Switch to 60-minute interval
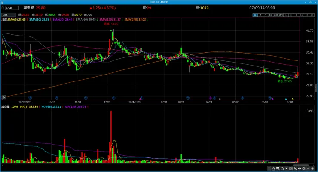The height and width of the screenshot is (172, 318). (x=312, y=15)
